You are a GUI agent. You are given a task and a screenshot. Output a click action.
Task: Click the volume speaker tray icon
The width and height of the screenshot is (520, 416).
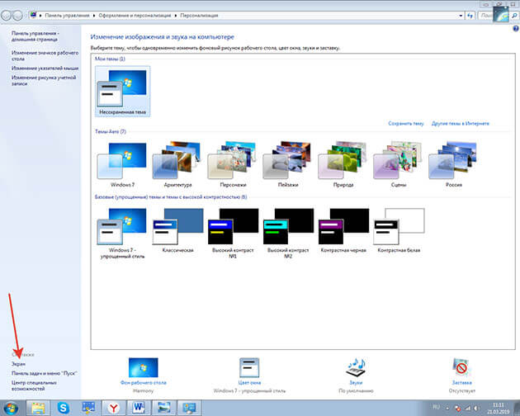tap(476, 408)
